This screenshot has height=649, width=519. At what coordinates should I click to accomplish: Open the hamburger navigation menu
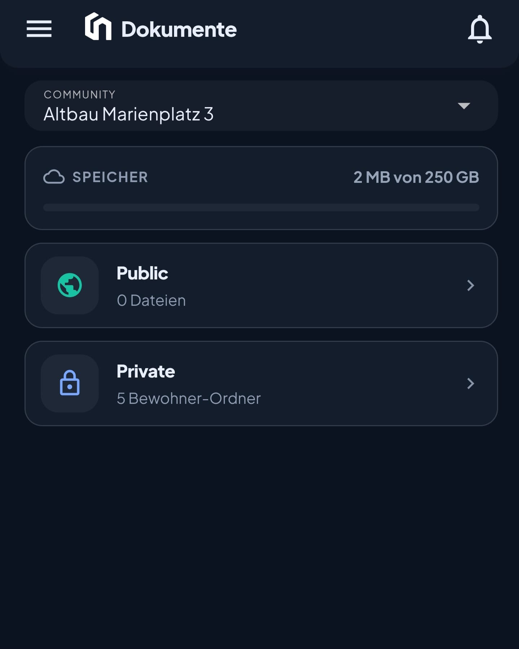pyautogui.click(x=39, y=29)
